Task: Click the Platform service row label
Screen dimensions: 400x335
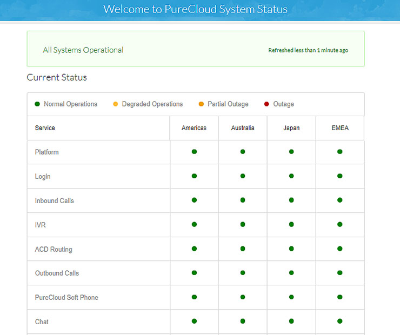Action: click(x=47, y=152)
